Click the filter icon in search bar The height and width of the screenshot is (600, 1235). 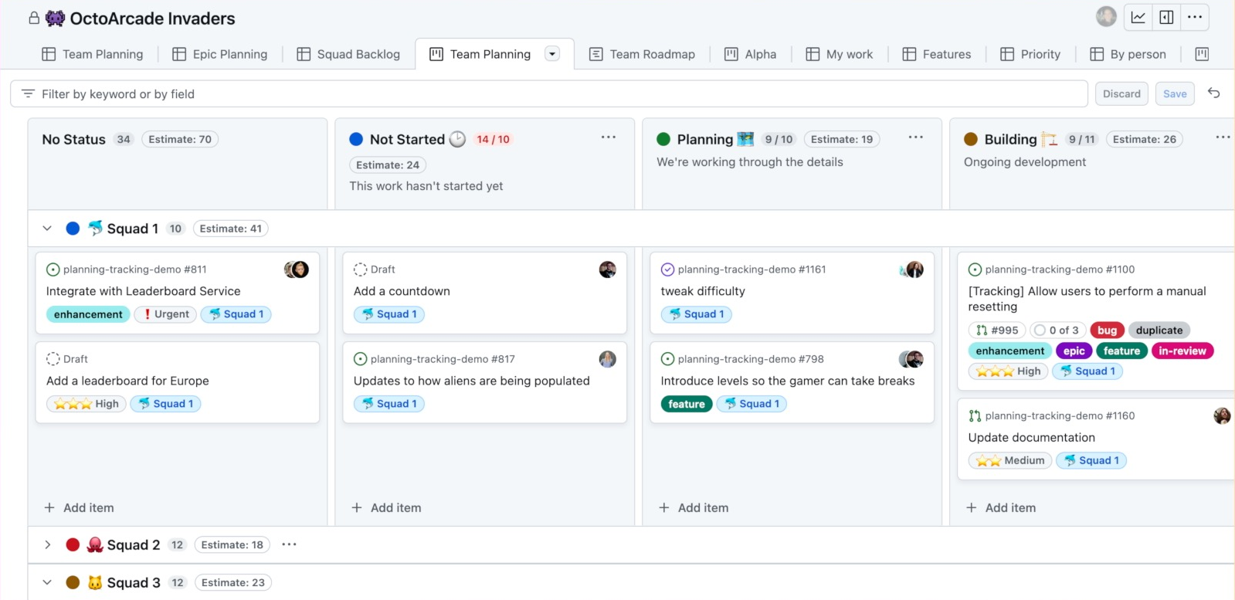pos(29,93)
